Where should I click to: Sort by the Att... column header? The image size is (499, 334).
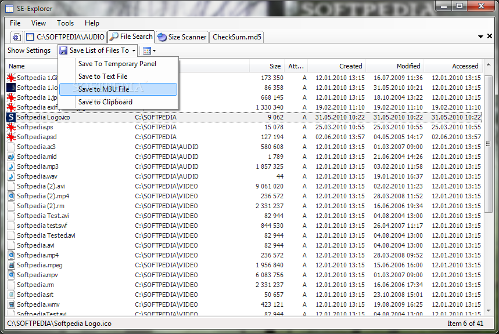[296, 66]
